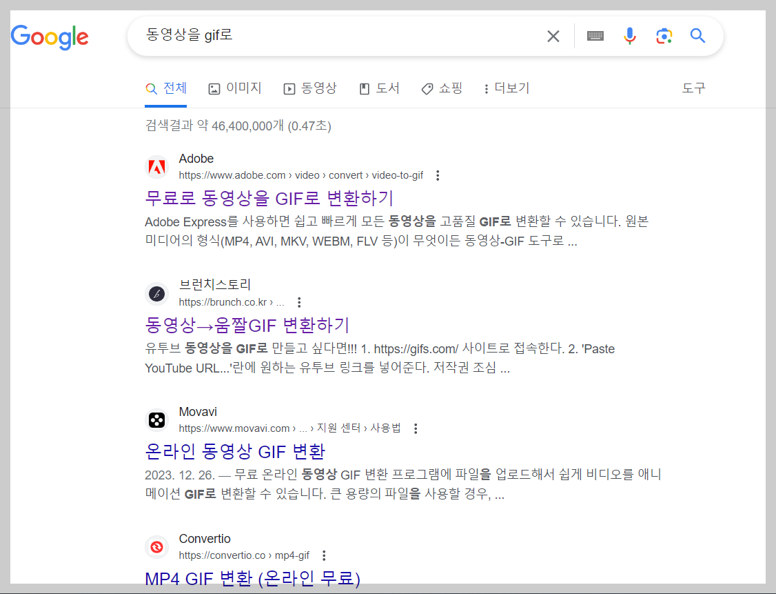Click the Convertio favicon
Viewport: 776px width, 594px height.
[x=157, y=547]
